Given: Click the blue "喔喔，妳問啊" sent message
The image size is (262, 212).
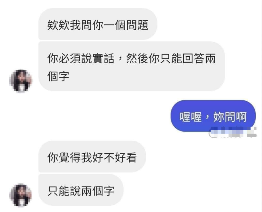Looking at the screenshot, I should [213, 116].
